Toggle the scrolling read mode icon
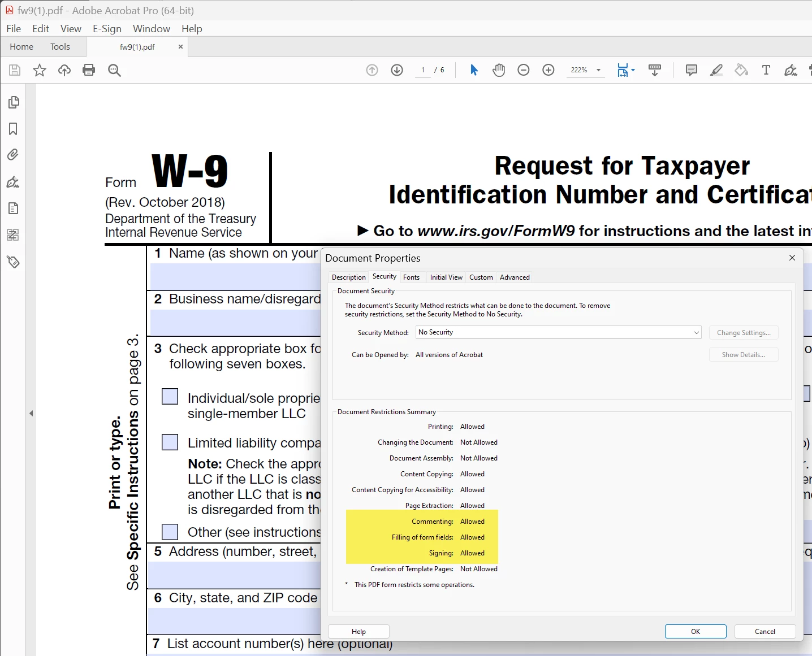Screen dimensions: 812x656 (x=655, y=70)
